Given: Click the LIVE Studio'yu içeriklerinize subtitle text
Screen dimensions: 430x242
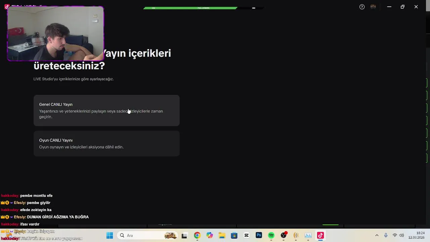Looking at the screenshot, I should click(x=74, y=79).
